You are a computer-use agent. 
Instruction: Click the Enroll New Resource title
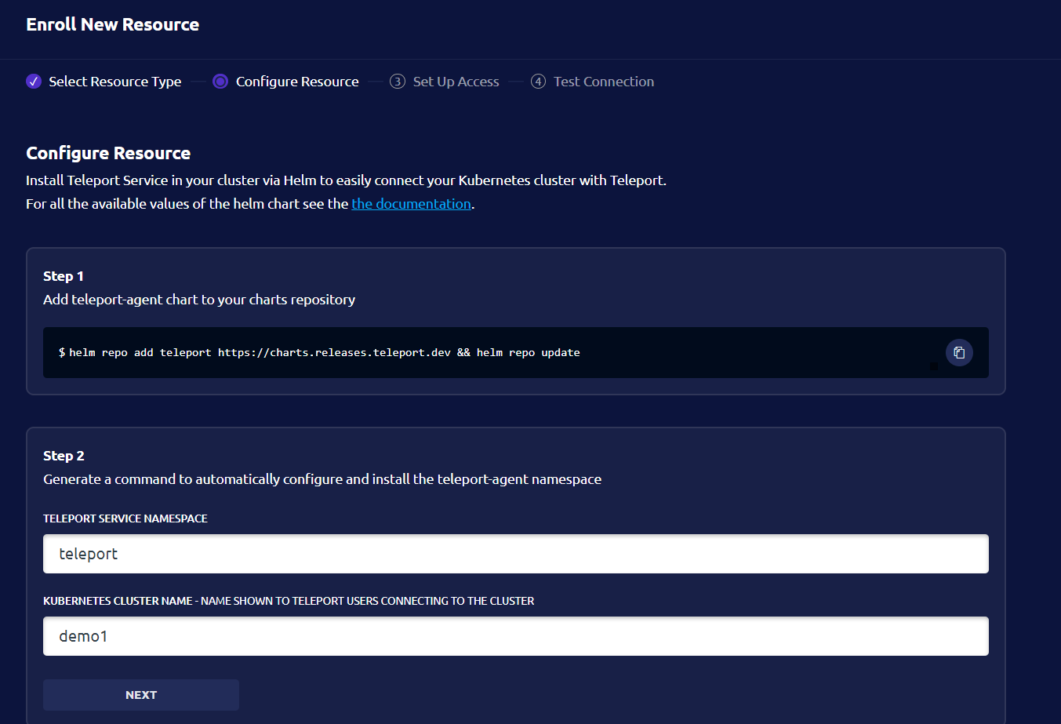(x=113, y=24)
